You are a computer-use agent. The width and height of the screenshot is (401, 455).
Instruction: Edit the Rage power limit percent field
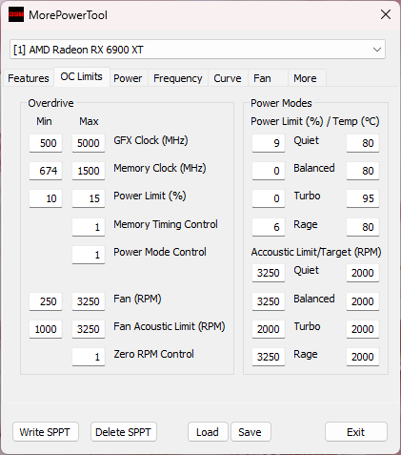(269, 227)
